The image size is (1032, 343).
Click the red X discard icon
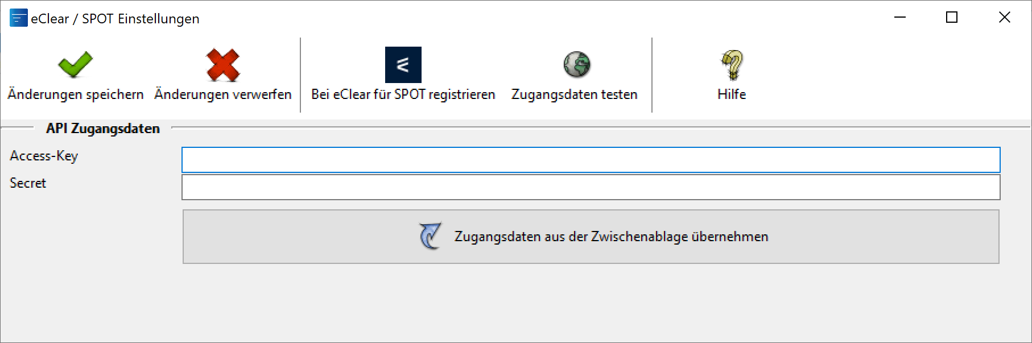click(x=223, y=65)
